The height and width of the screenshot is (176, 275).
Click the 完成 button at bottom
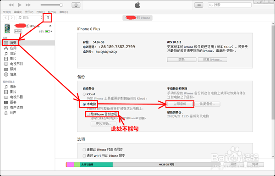(x=255, y=165)
